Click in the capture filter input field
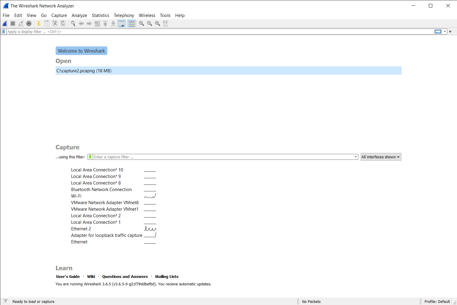Image resolution: width=457 pixels, height=305 pixels. pos(223,157)
